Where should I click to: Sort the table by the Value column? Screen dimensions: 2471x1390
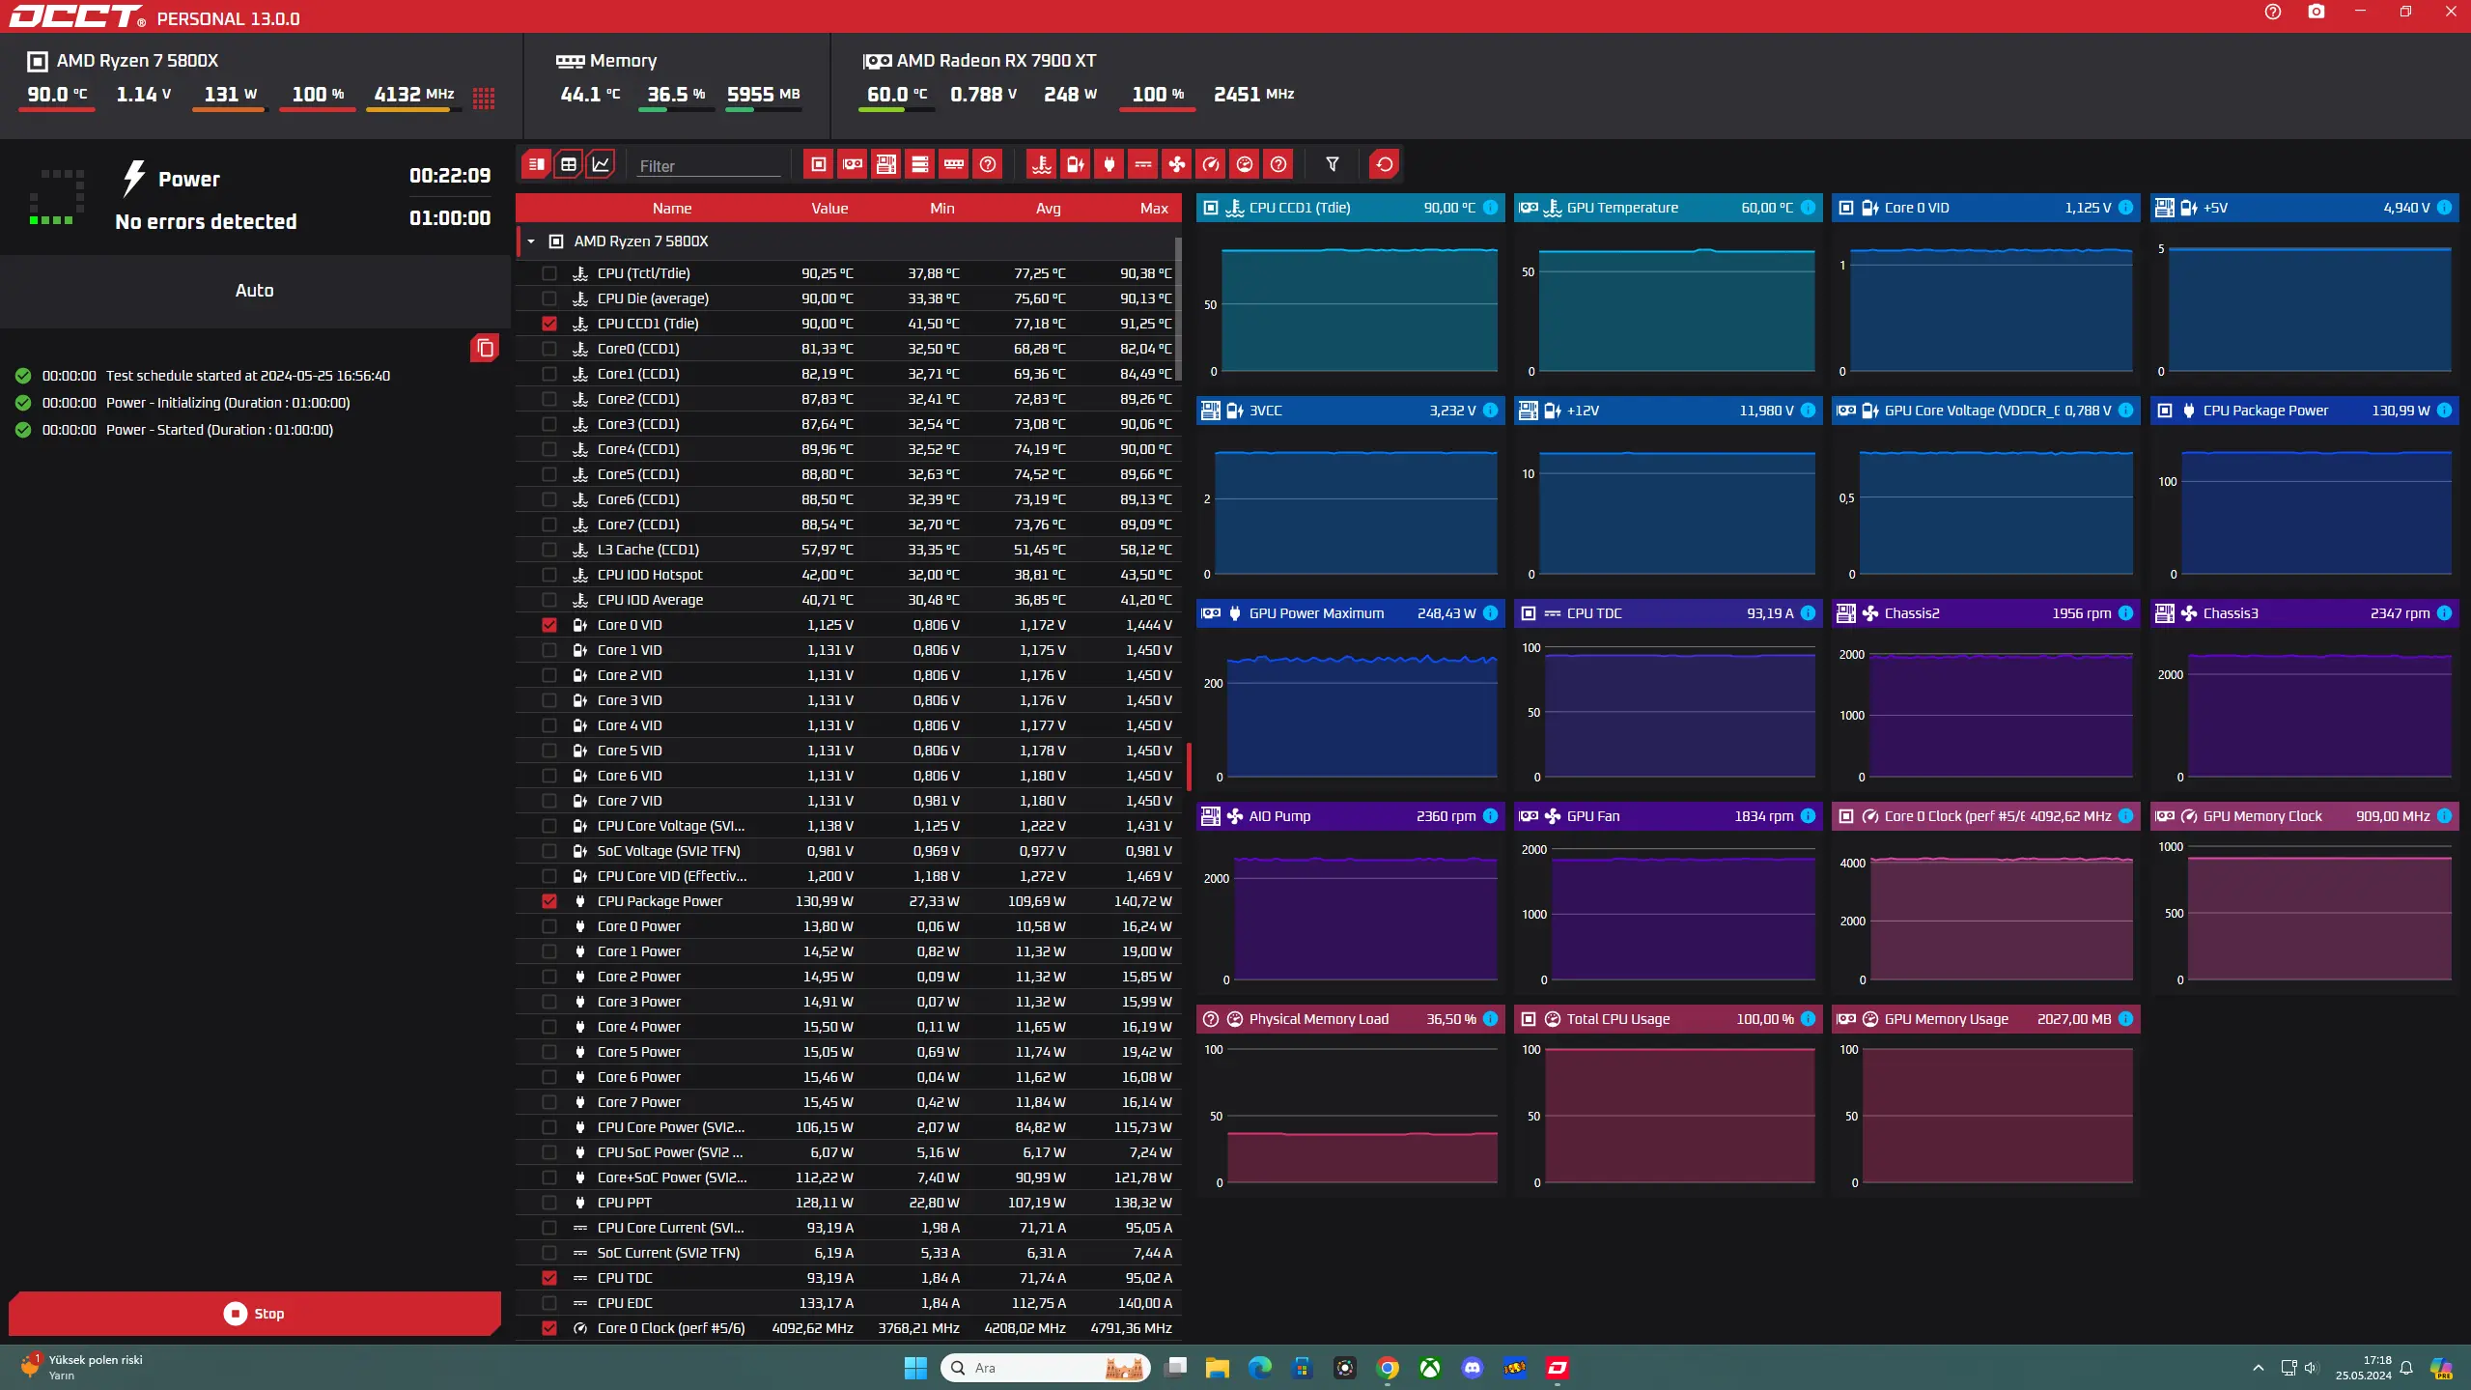coord(829,209)
